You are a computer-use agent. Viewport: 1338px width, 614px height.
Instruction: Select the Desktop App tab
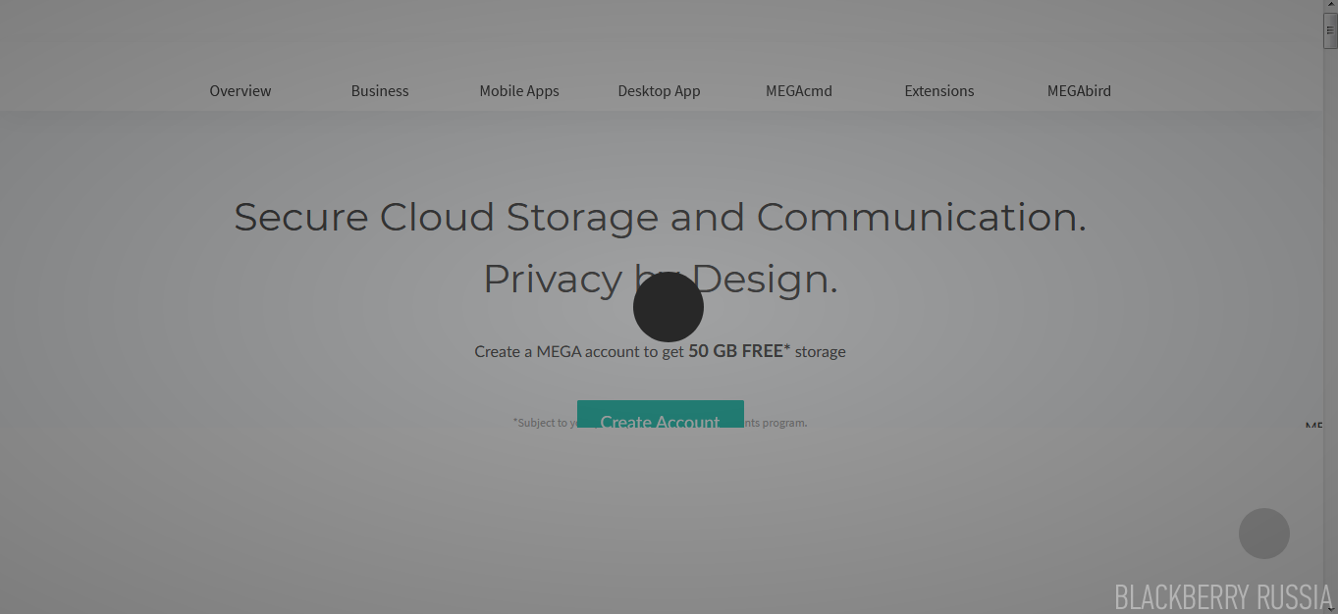(x=659, y=91)
